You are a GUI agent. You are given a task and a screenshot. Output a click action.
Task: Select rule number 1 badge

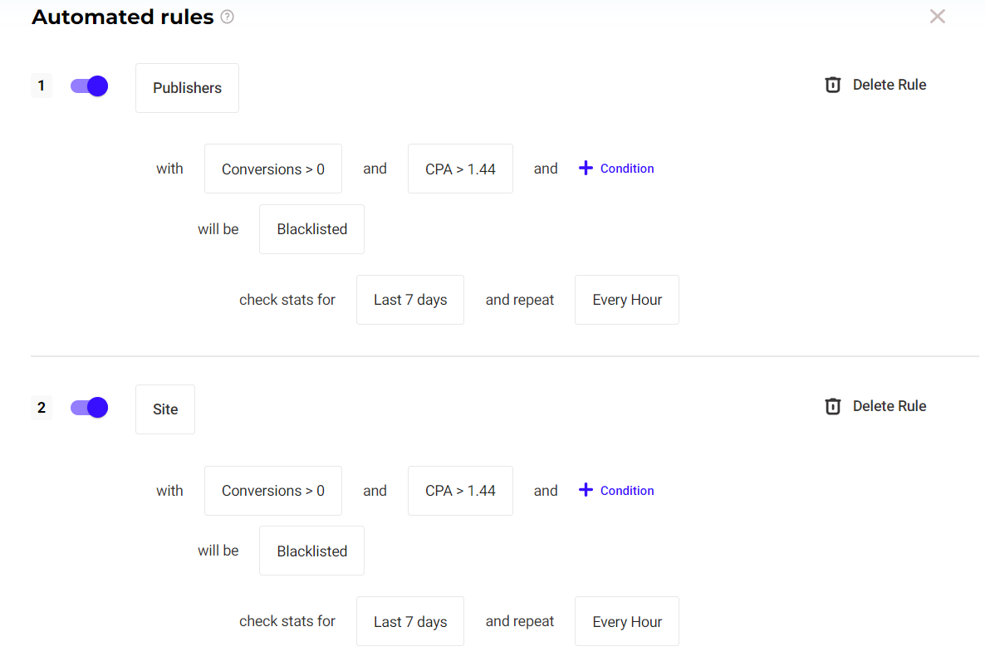[x=42, y=86]
